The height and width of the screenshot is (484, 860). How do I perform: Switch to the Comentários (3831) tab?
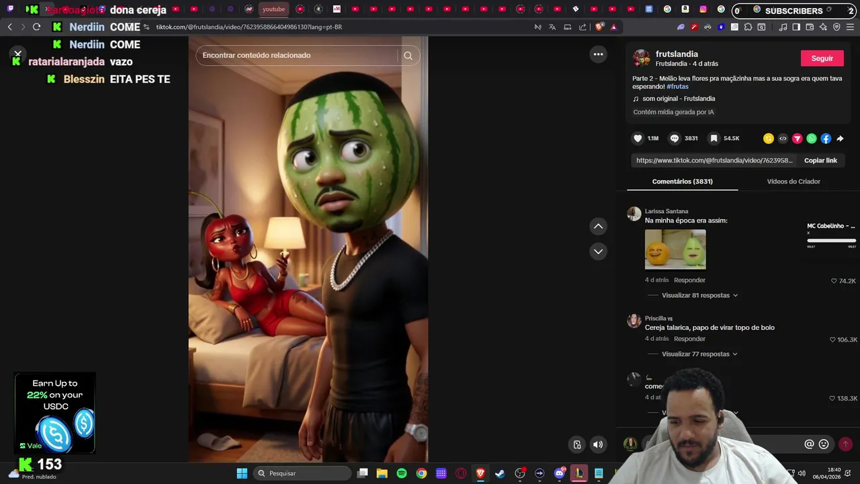click(x=682, y=182)
